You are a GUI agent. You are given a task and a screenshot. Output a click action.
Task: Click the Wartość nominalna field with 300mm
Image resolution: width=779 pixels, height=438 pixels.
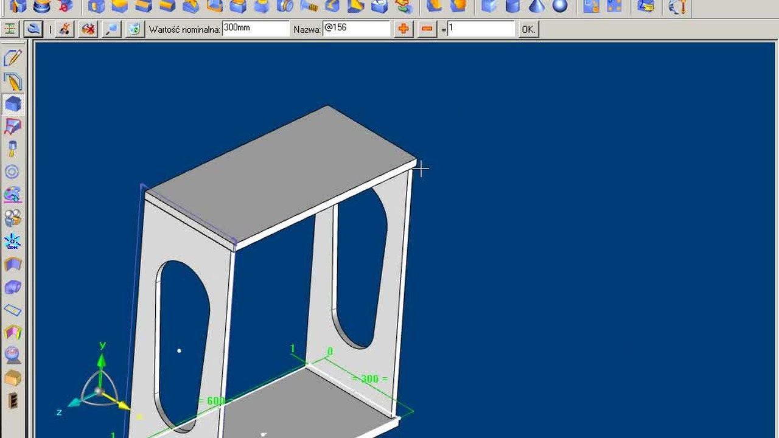point(255,29)
